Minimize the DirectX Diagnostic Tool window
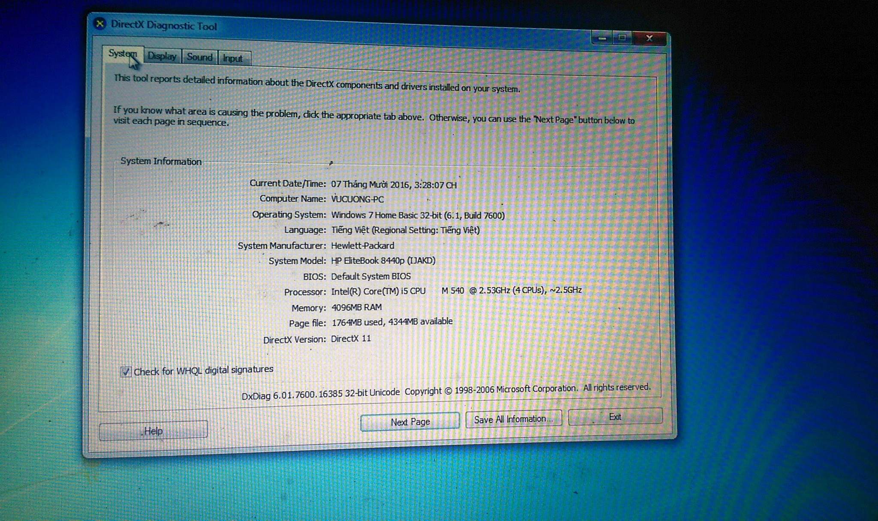This screenshot has height=521, width=878. (x=602, y=39)
